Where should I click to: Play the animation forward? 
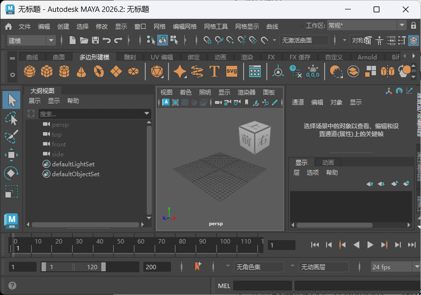pyautogui.click(x=370, y=244)
